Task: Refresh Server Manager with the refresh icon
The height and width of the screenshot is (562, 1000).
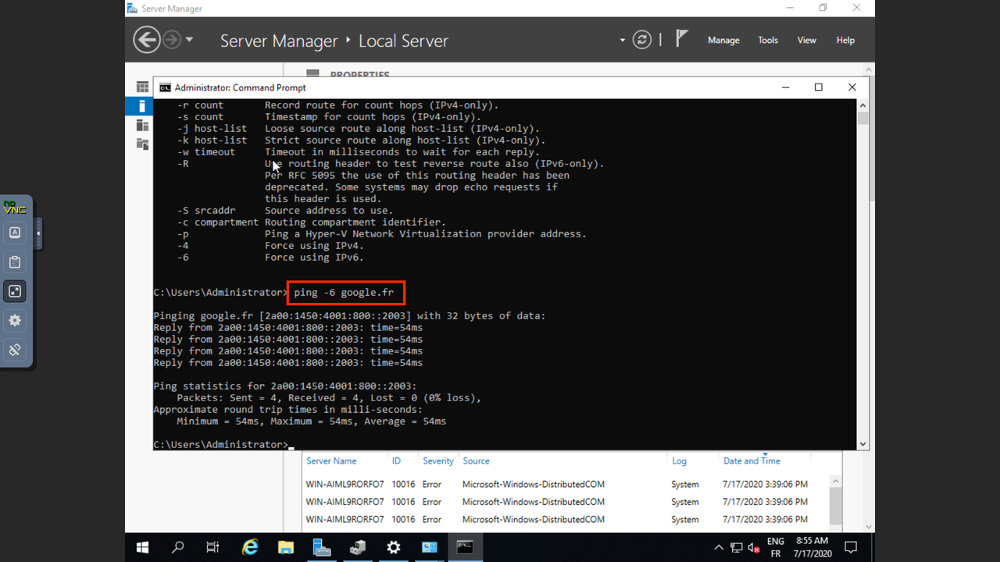Action: (642, 40)
